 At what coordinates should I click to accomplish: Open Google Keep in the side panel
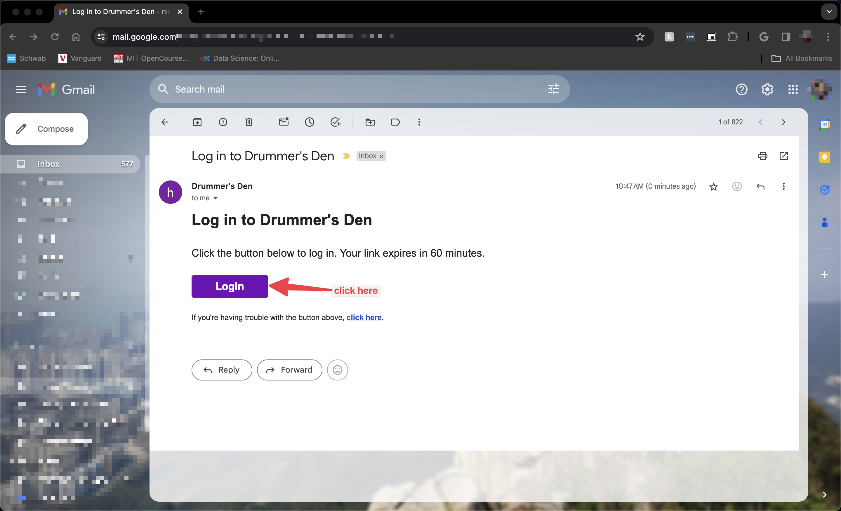[x=825, y=157]
